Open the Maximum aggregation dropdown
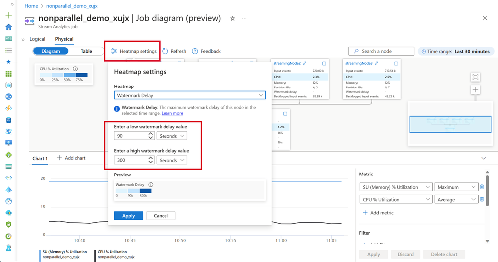Viewport: 498px width, 262px height. tap(457, 187)
